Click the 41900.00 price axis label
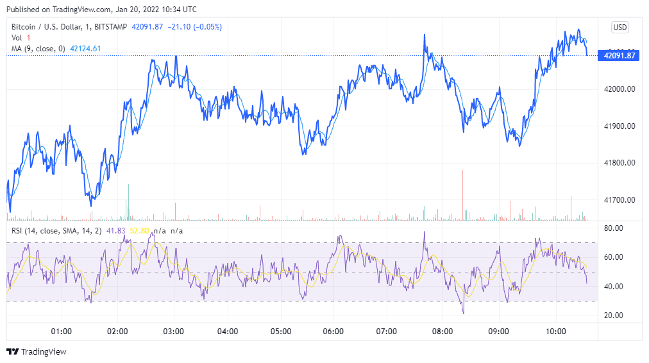This screenshot has width=649, height=363. point(619,126)
